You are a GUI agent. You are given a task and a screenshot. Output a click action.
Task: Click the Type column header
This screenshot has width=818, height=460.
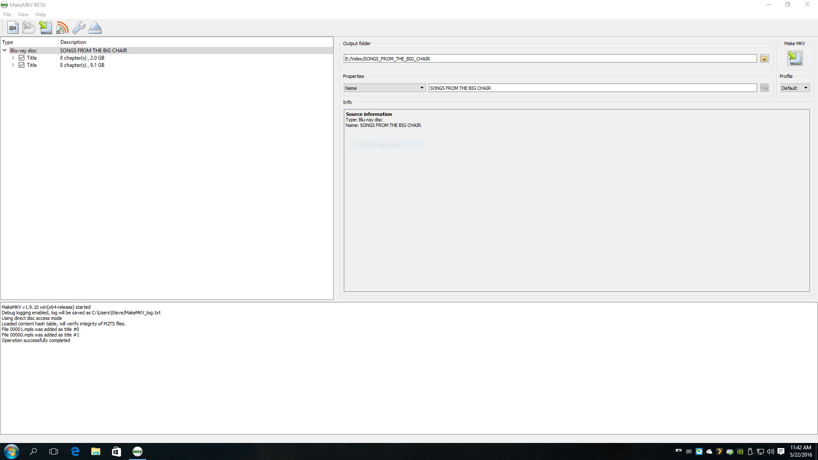click(x=29, y=42)
